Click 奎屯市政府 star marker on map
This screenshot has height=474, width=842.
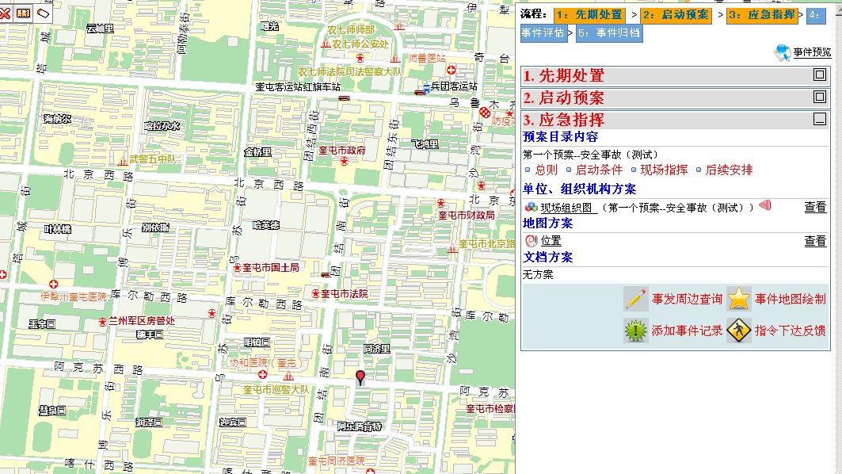point(344,161)
